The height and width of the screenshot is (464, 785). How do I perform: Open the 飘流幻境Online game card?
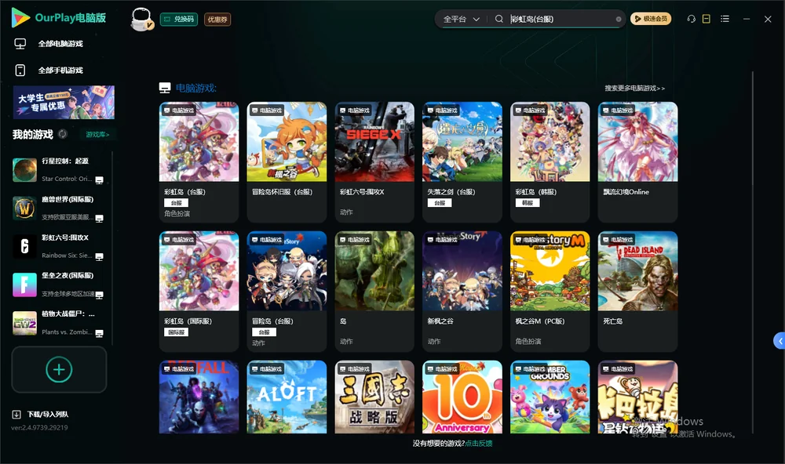(x=637, y=162)
